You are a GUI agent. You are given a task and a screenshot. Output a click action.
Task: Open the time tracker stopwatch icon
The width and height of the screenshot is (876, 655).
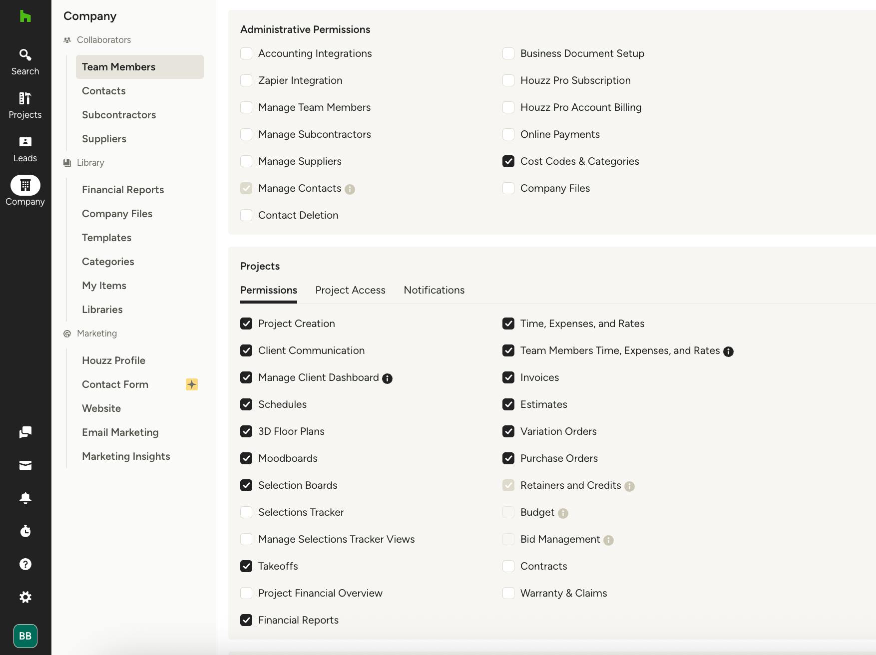pyautogui.click(x=25, y=531)
